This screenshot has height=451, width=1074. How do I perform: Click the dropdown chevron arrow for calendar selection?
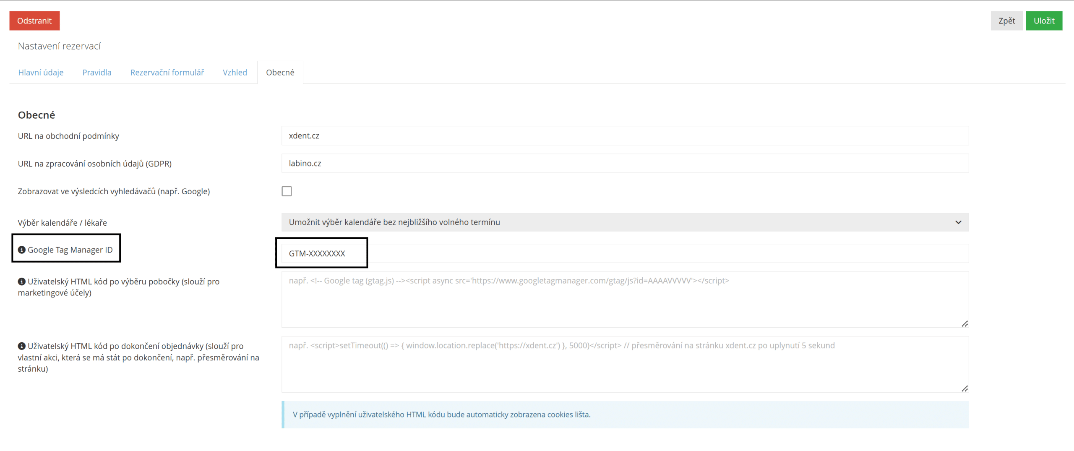[x=958, y=222]
